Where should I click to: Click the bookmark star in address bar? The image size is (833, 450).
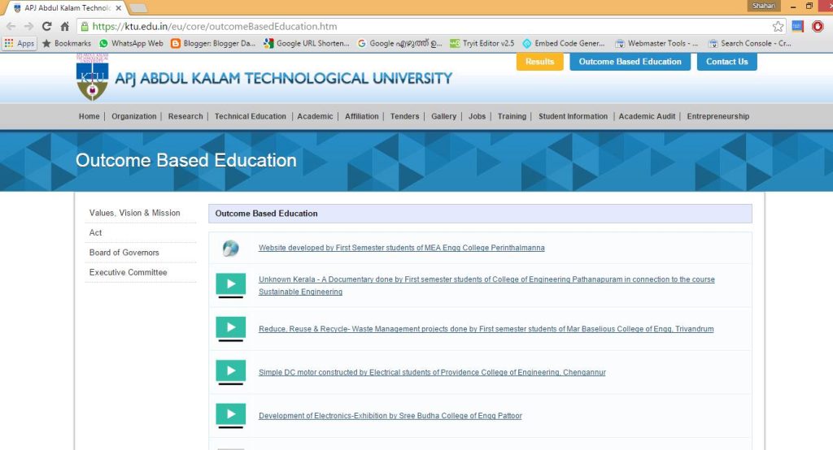click(x=778, y=26)
